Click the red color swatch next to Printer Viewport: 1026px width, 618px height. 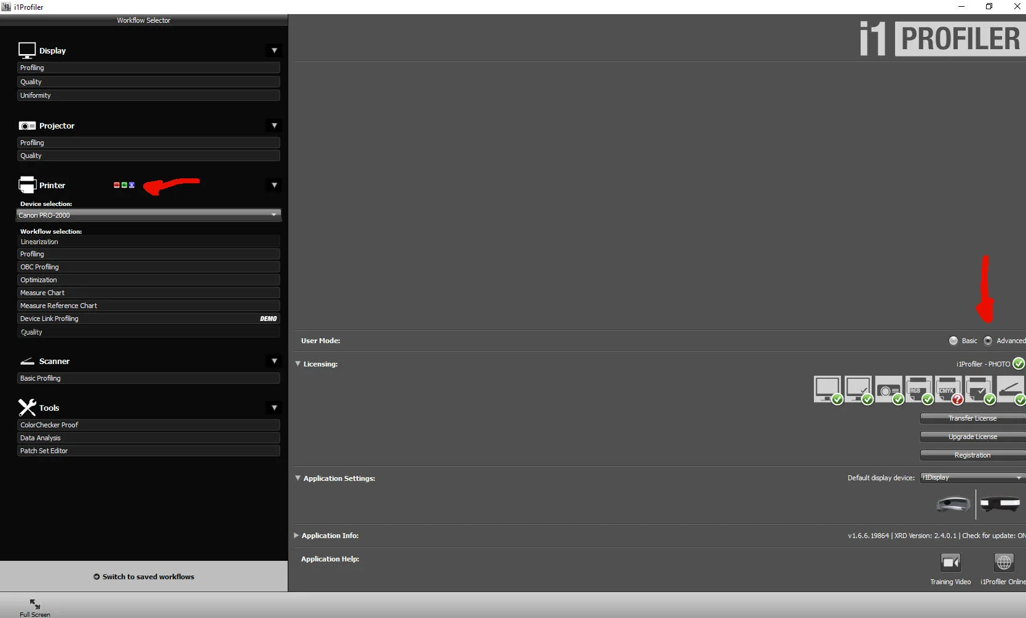click(x=116, y=184)
